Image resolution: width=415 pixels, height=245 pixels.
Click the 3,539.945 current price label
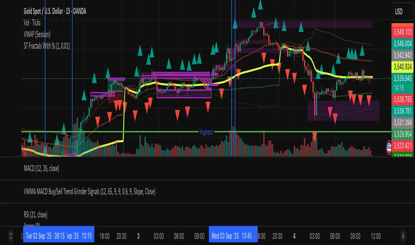pos(402,78)
